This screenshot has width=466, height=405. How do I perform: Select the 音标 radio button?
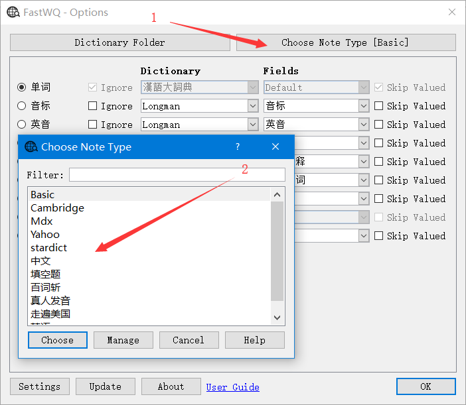tap(22, 106)
